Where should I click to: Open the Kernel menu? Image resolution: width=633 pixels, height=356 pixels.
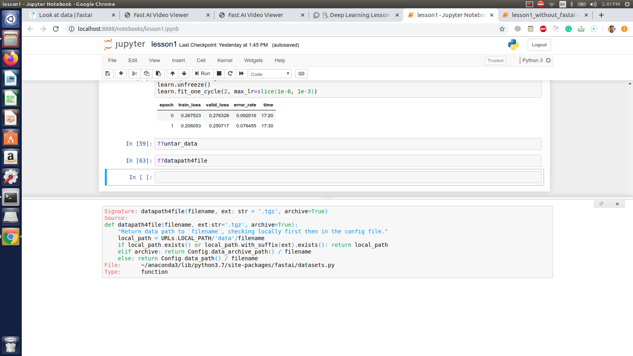click(x=224, y=60)
